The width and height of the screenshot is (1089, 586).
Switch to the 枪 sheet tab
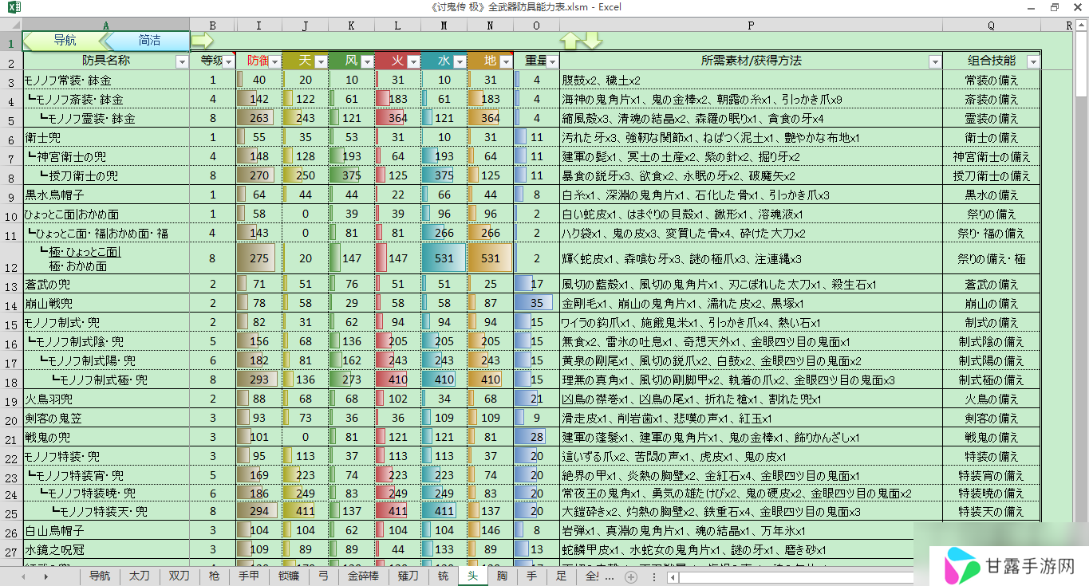214,576
